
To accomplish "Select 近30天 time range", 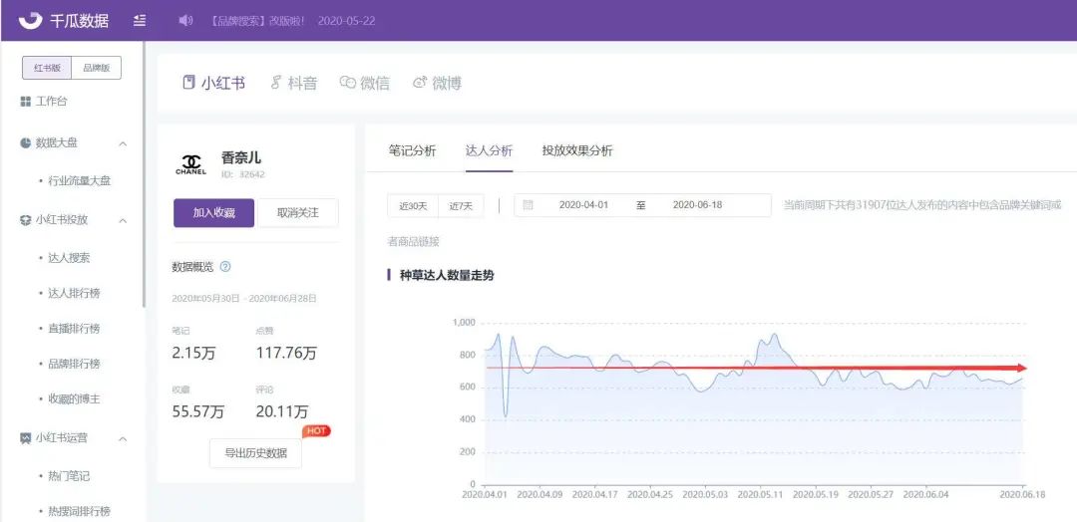I will coord(413,206).
